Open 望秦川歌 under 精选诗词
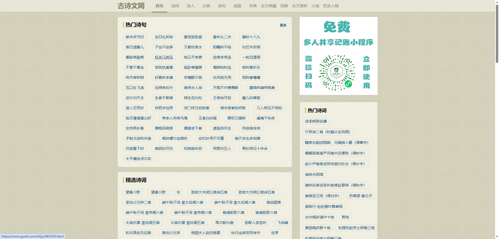Image resolution: width=499 pixels, height=239 pixels. [x=133, y=192]
